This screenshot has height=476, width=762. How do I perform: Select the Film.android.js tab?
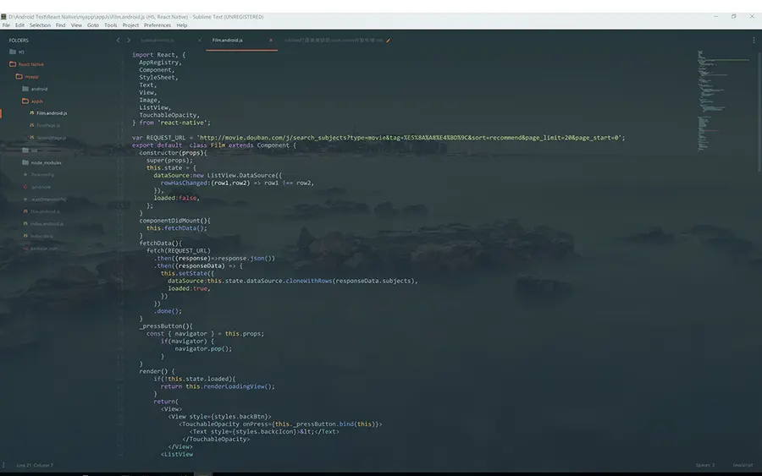pos(228,41)
